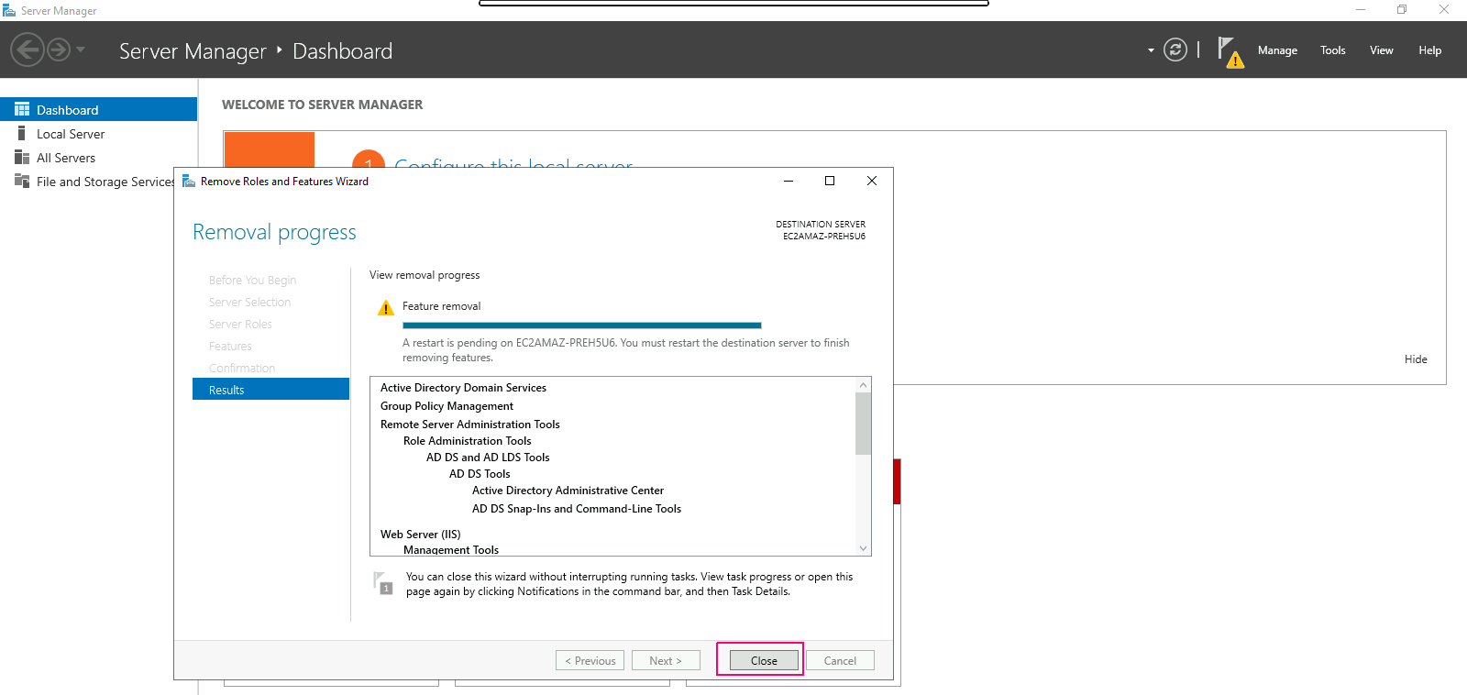Click Remote Server Administration Tools entry
This screenshot has width=1467, height=695.
pyautogui.click(x=469, y=425)
